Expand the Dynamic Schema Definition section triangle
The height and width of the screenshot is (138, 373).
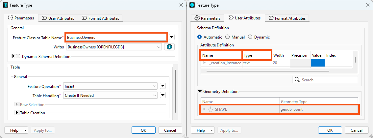(13, 57)
